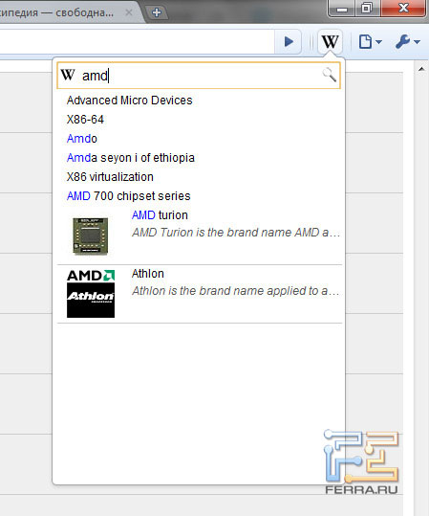Click the Athlon brand description text
The image size is (429, 516).
[x=236, y=291]
